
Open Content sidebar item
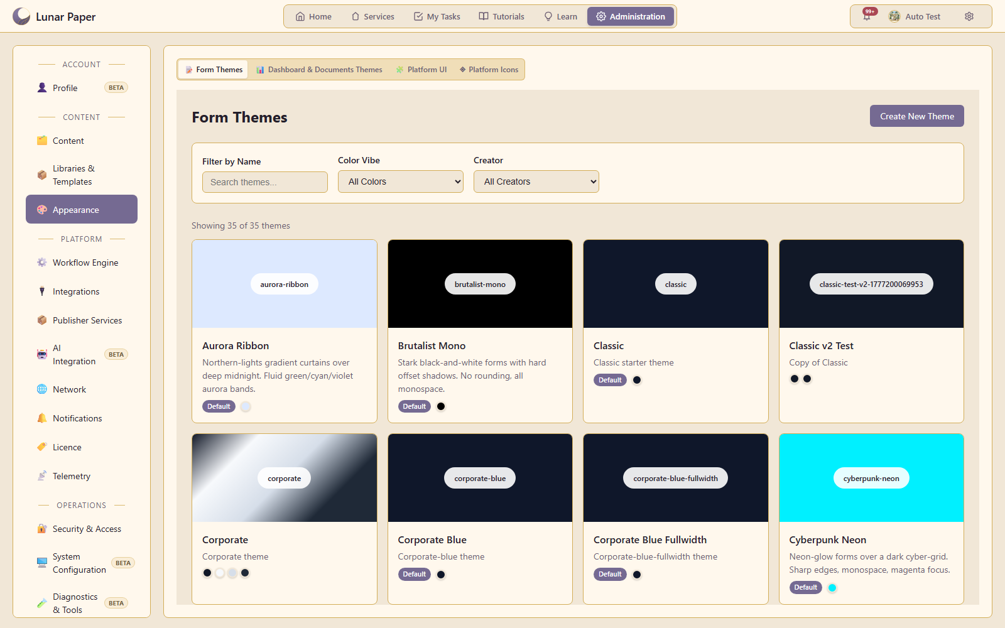click(82, 141)
